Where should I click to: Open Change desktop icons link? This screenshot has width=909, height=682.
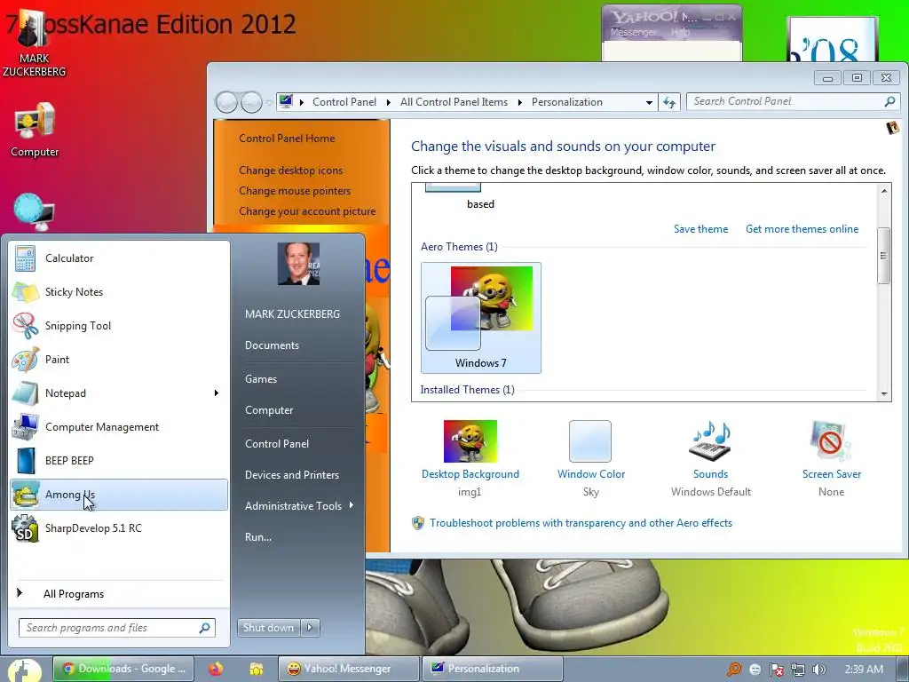[x=290, y=170]
